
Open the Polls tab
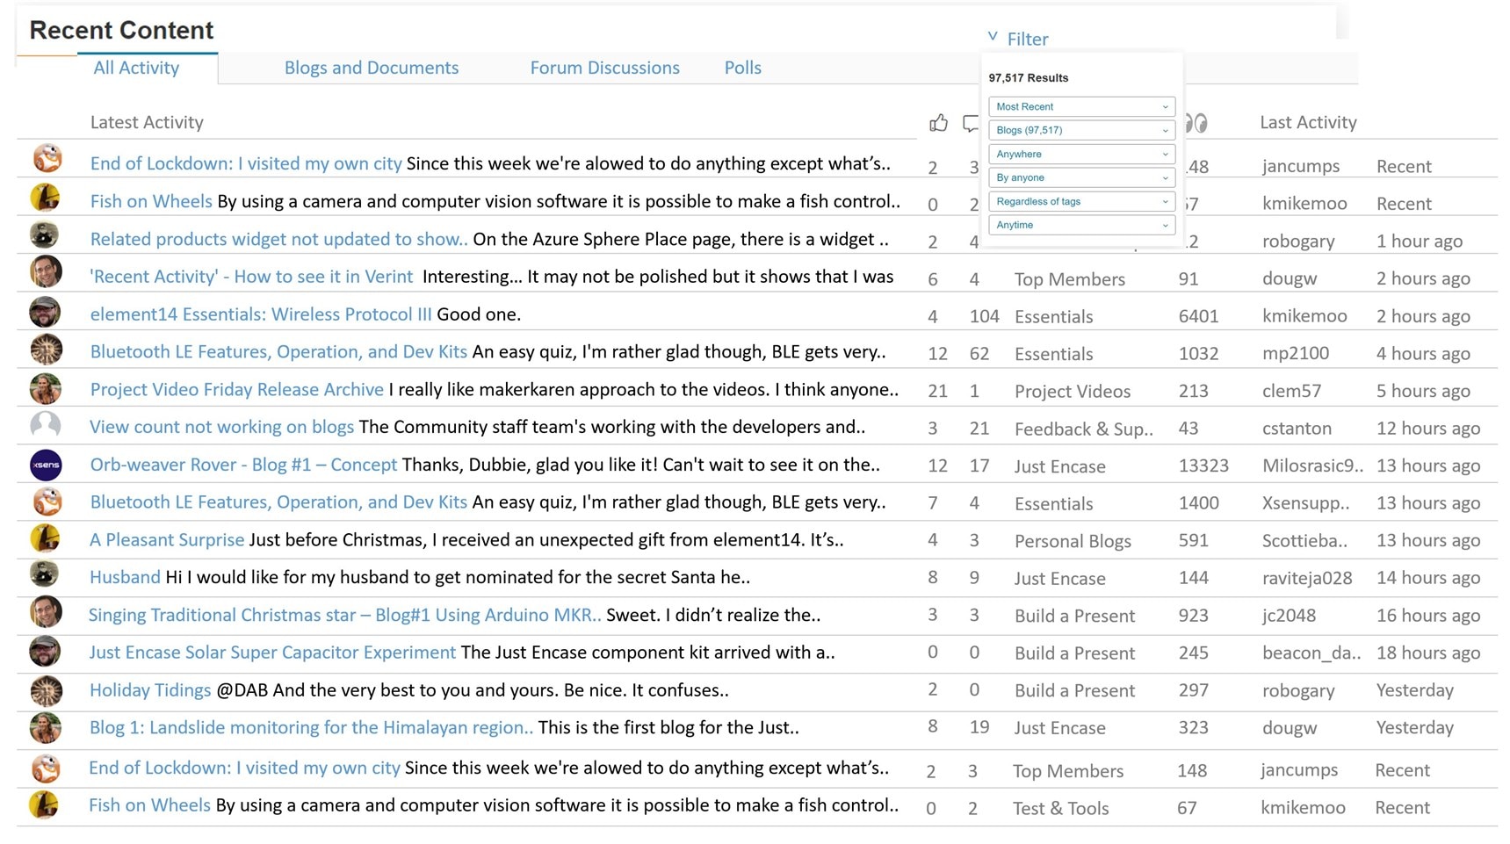(742, 68)
